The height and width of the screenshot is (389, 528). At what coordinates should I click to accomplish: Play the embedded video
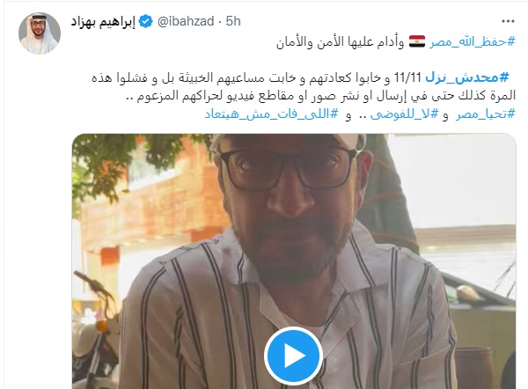tap(293, 356)
